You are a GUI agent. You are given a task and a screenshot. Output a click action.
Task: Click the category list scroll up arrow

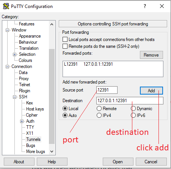[52, 24]
